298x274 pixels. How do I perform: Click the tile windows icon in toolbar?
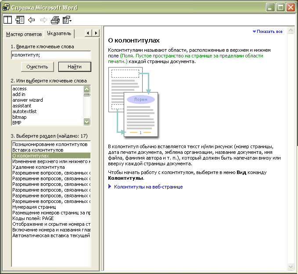coord(7,20)
